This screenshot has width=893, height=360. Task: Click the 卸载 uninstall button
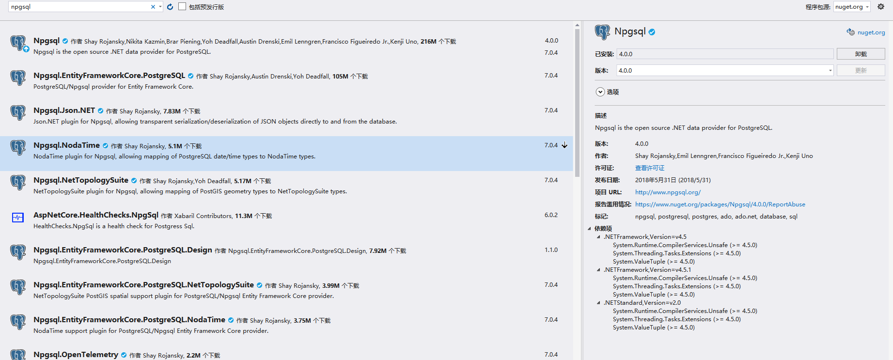pyautogui.click(x=861, y=54)
